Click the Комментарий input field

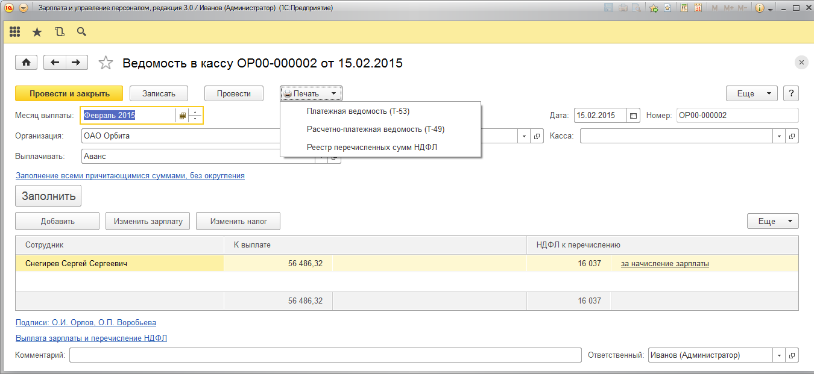pyautogui.click(x=326, y=355)
